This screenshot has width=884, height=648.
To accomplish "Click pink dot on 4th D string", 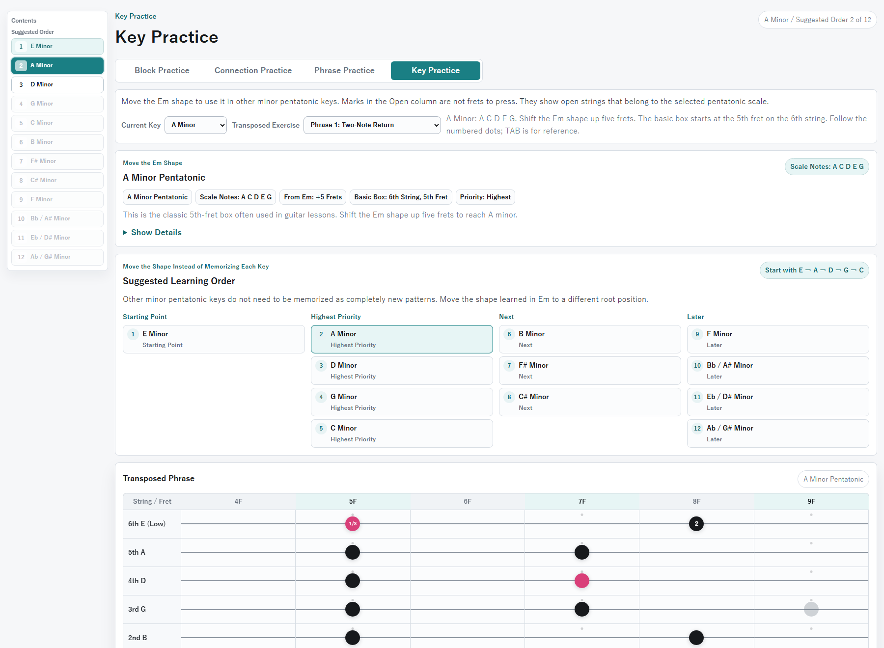I will [x=582, y=581].
